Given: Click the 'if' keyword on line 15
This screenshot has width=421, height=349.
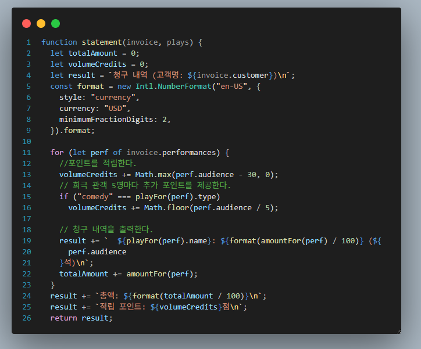Looking at the screenshot, I should [64, 196].
